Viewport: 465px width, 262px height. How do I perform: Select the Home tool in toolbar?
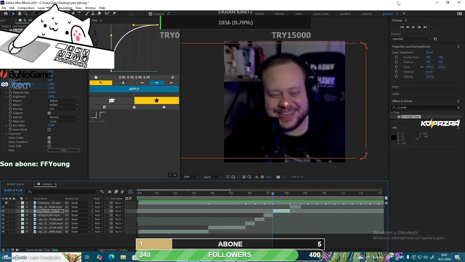click(6, 13)
